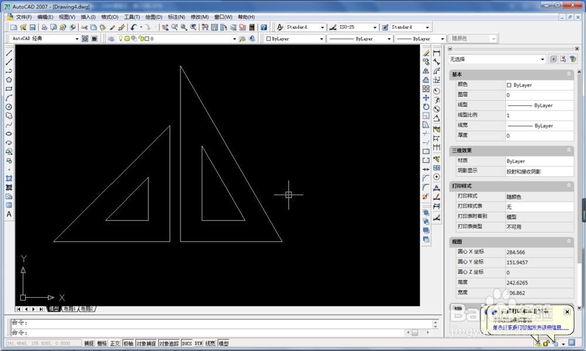
Task: Toggle 正交 ortho mode in status bar
Action: coord(115,343)
